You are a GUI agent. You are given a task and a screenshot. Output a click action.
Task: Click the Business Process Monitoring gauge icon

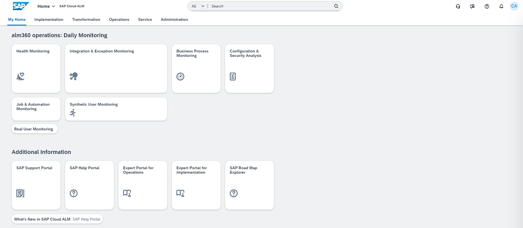(180, 77)
